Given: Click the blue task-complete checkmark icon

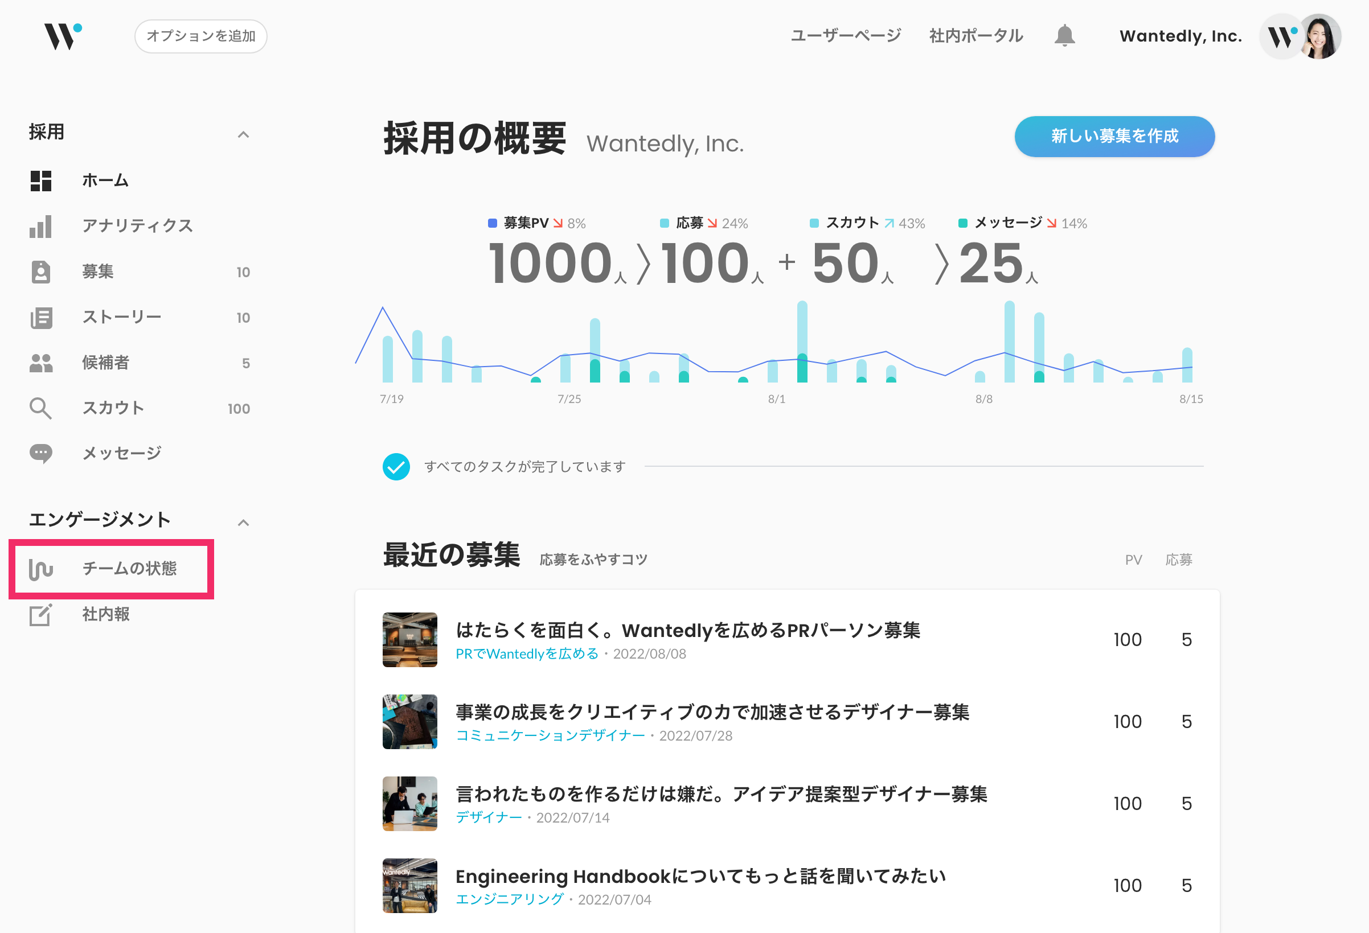Looking at the screenshot, I should tap(396, 467).
